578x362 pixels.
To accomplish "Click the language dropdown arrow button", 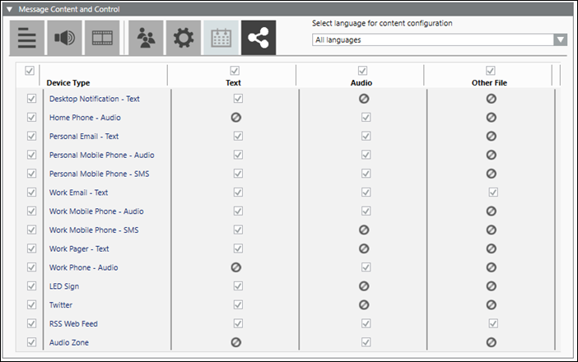I will tap(560, 39).
